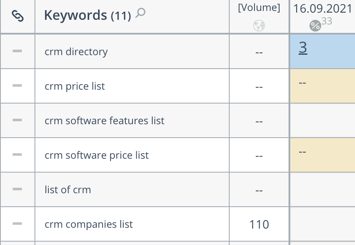The width and height of the screenshot is (355, 245).
Task: Select crm software features list keyword
Action: [104, 120]
